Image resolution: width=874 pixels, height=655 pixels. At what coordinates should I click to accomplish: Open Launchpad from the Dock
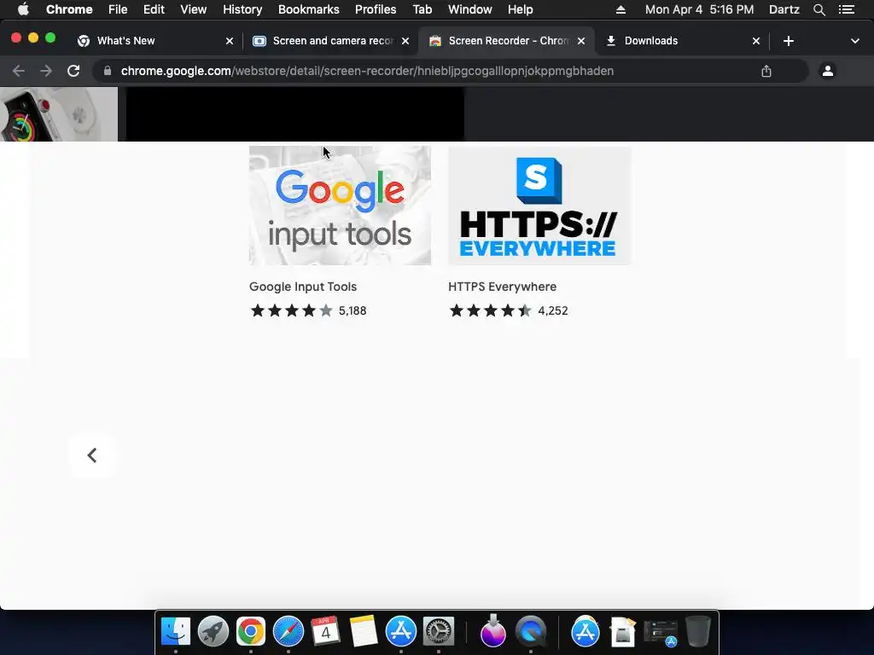[x=213, y=632]
